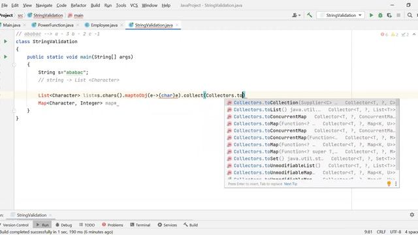Viewport: 418px width, 235px height.
Task: Start debugging with the bug icon
Action: pos(380,15)
